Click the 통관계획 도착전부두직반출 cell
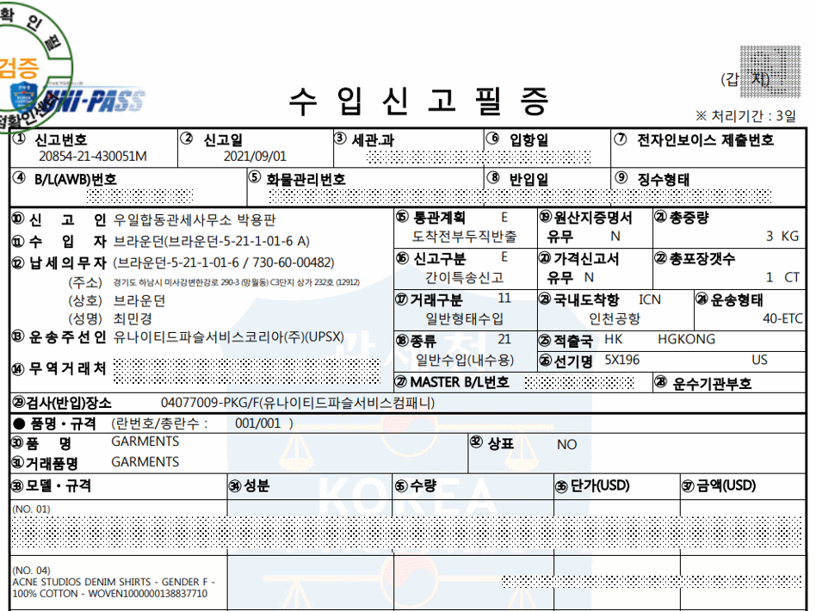This screenshot has height=611, width=816. (466, 237)
